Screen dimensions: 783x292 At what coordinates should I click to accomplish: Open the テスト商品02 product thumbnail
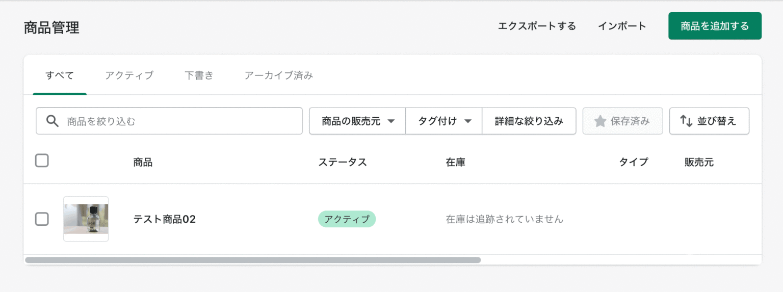(86, 219)
